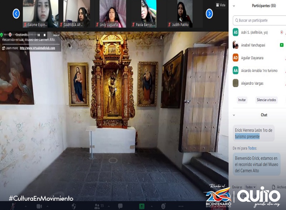Show next video thumbnails with right arrow
286x210 pixels.
[x=209, y=14]
